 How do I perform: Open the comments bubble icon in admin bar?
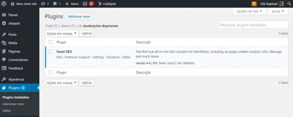coord(55,4)
